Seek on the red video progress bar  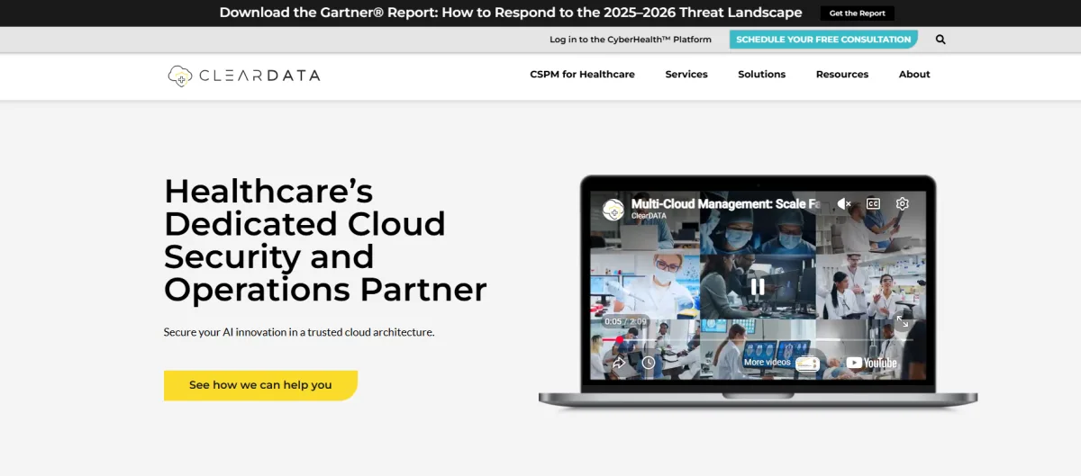click(x=758, y=339)
